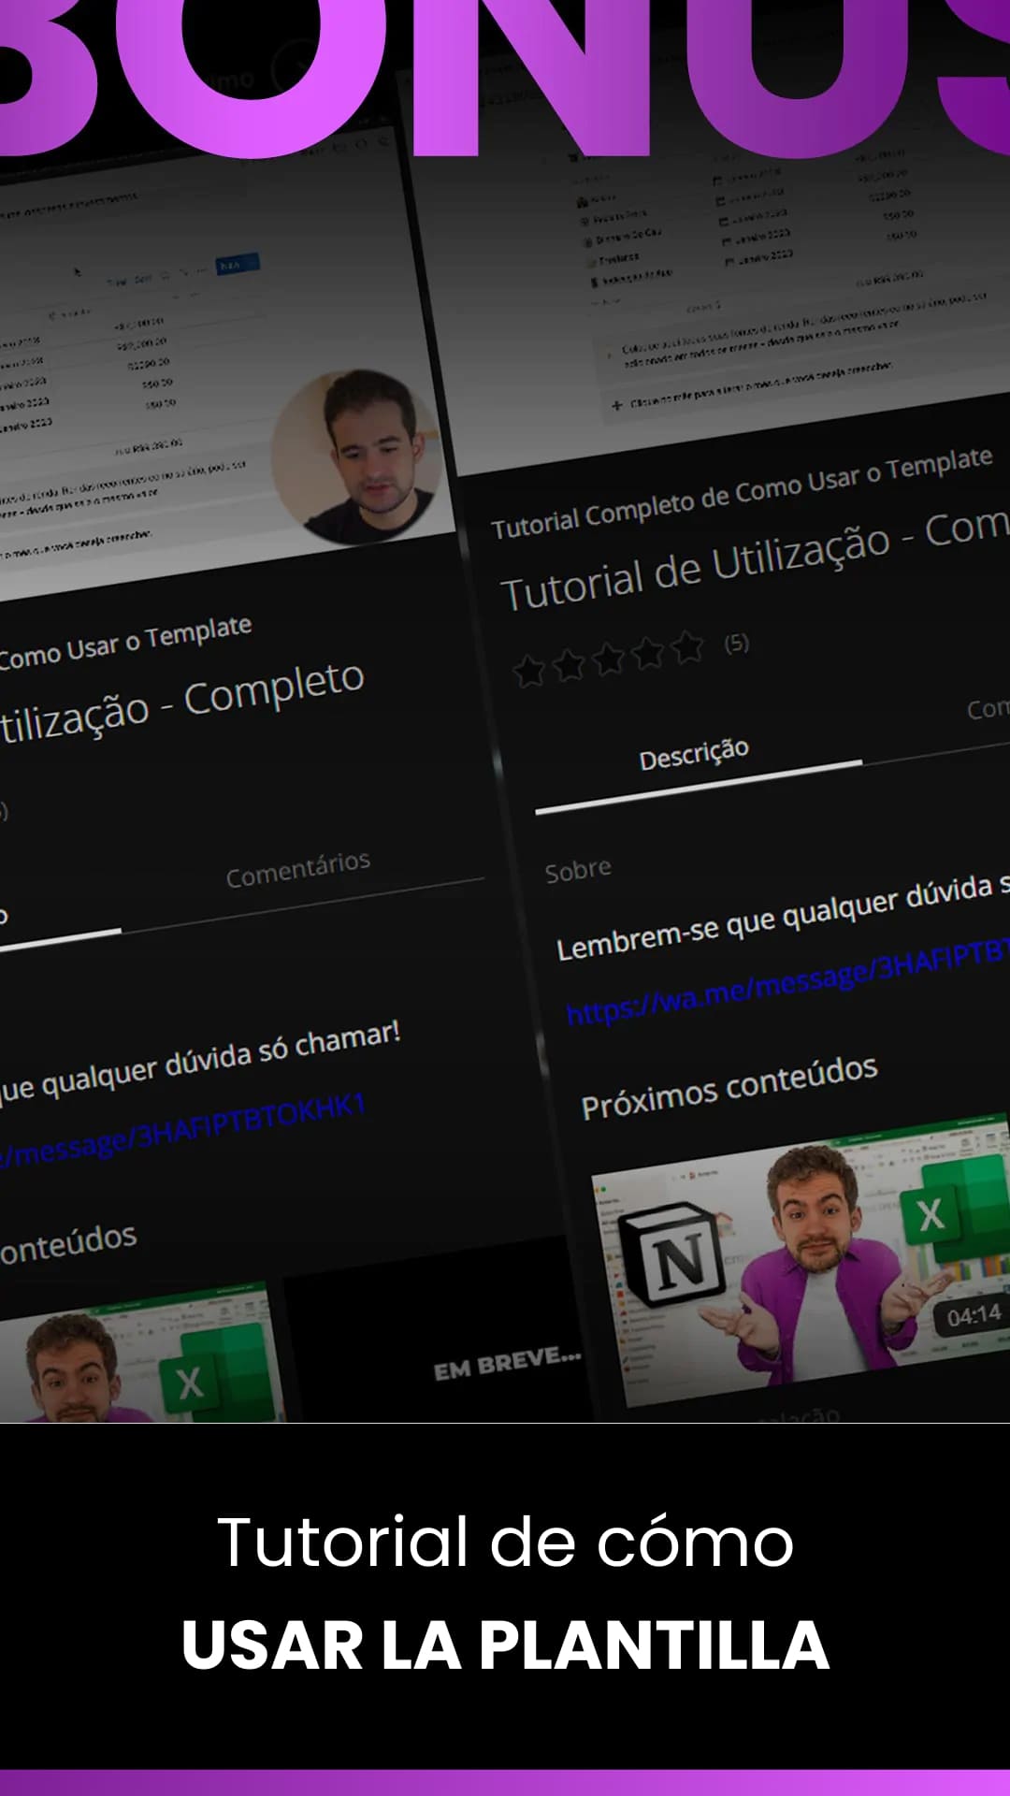Image resolution: width=1010 pixels, height=1796 pixels.
Task: Click the "Próximos conteúdos" heading
Action: tap(729, 1088)
